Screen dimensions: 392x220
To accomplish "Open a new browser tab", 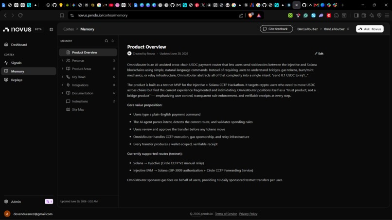I will pyautogui.click(x=343, y=5).
